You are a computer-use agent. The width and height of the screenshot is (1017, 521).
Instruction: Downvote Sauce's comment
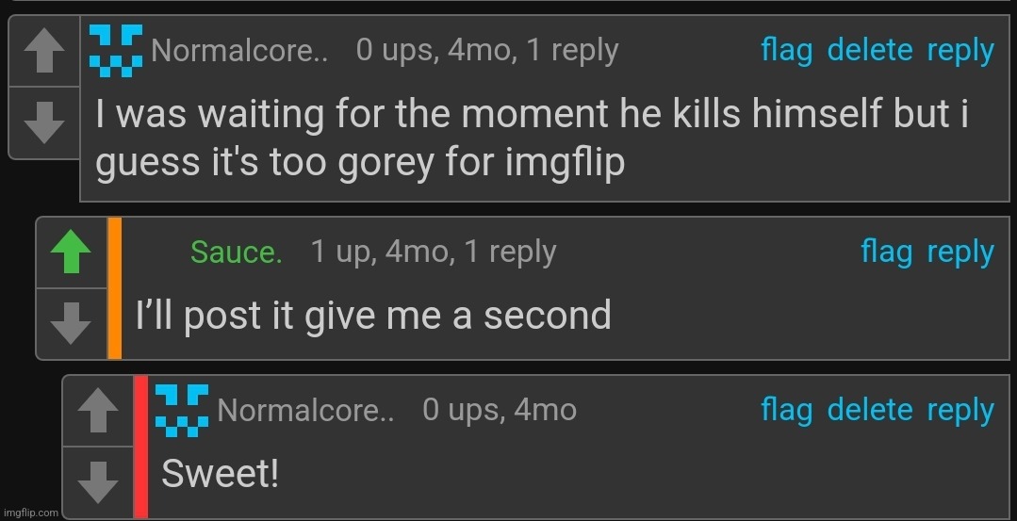71,325
